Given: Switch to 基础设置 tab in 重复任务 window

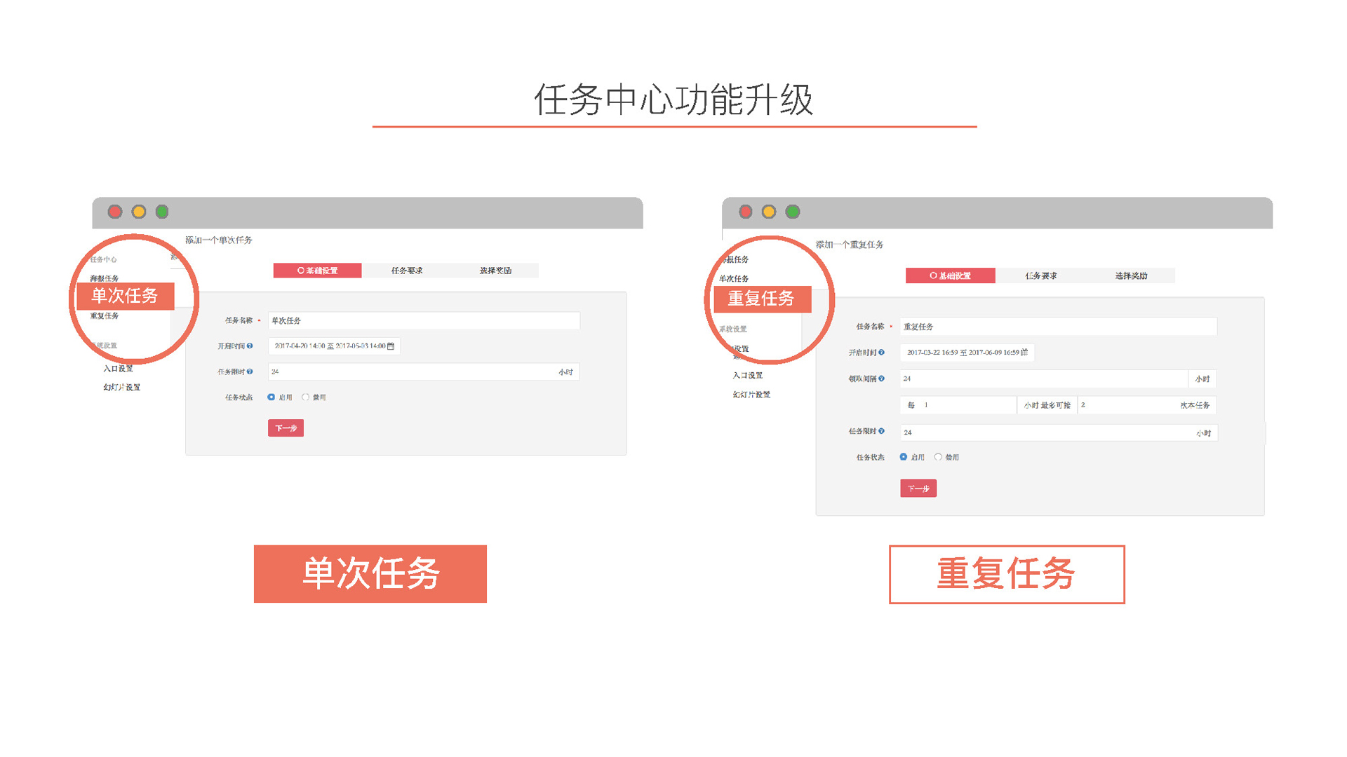Looking at the screenshot, I should point(950,276).
